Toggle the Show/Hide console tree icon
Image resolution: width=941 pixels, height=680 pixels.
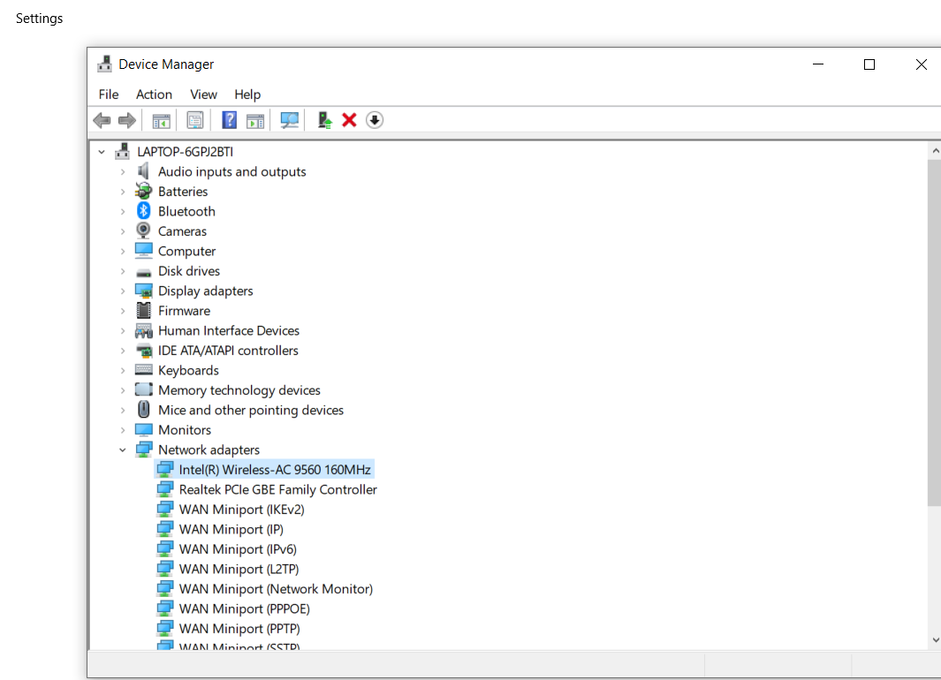coord(161,119)
